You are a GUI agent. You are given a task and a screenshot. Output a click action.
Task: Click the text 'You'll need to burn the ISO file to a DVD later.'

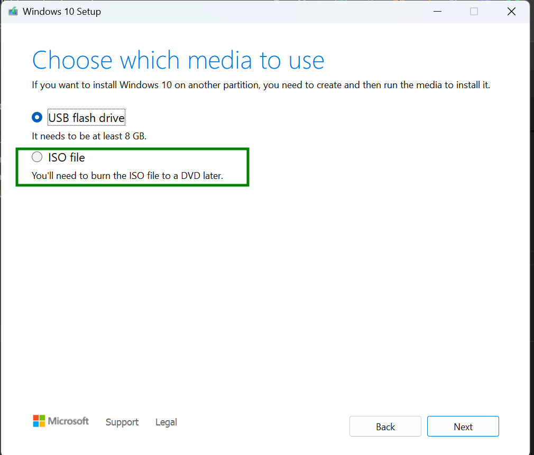point(127,176)
